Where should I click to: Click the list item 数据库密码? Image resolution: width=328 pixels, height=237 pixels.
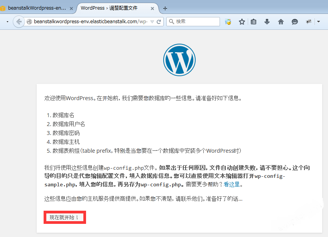[x=66, y=133]
